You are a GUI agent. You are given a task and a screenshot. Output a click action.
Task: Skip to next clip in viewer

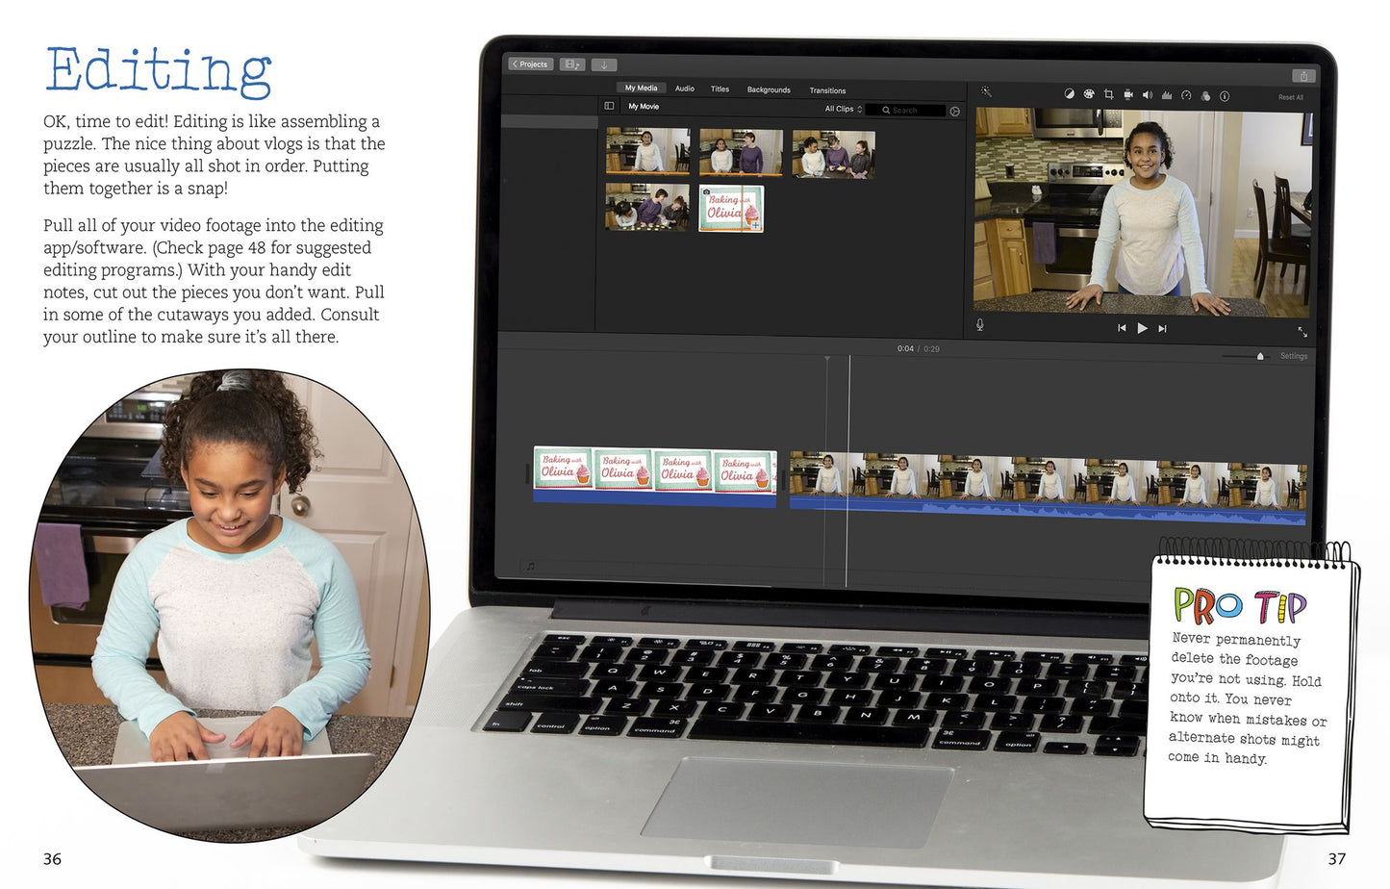click(1162, 329)
